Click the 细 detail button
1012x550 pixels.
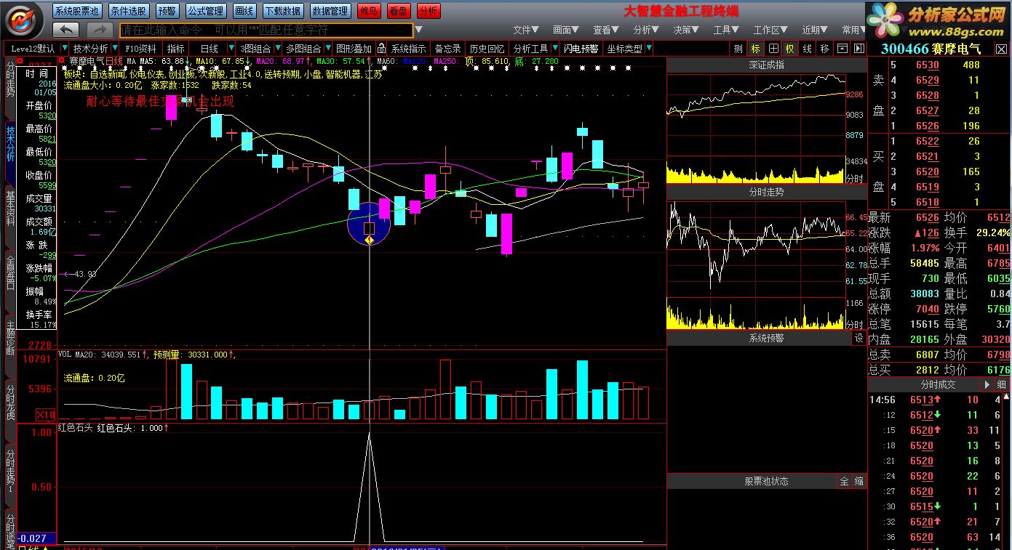(x=1003, y=384)
